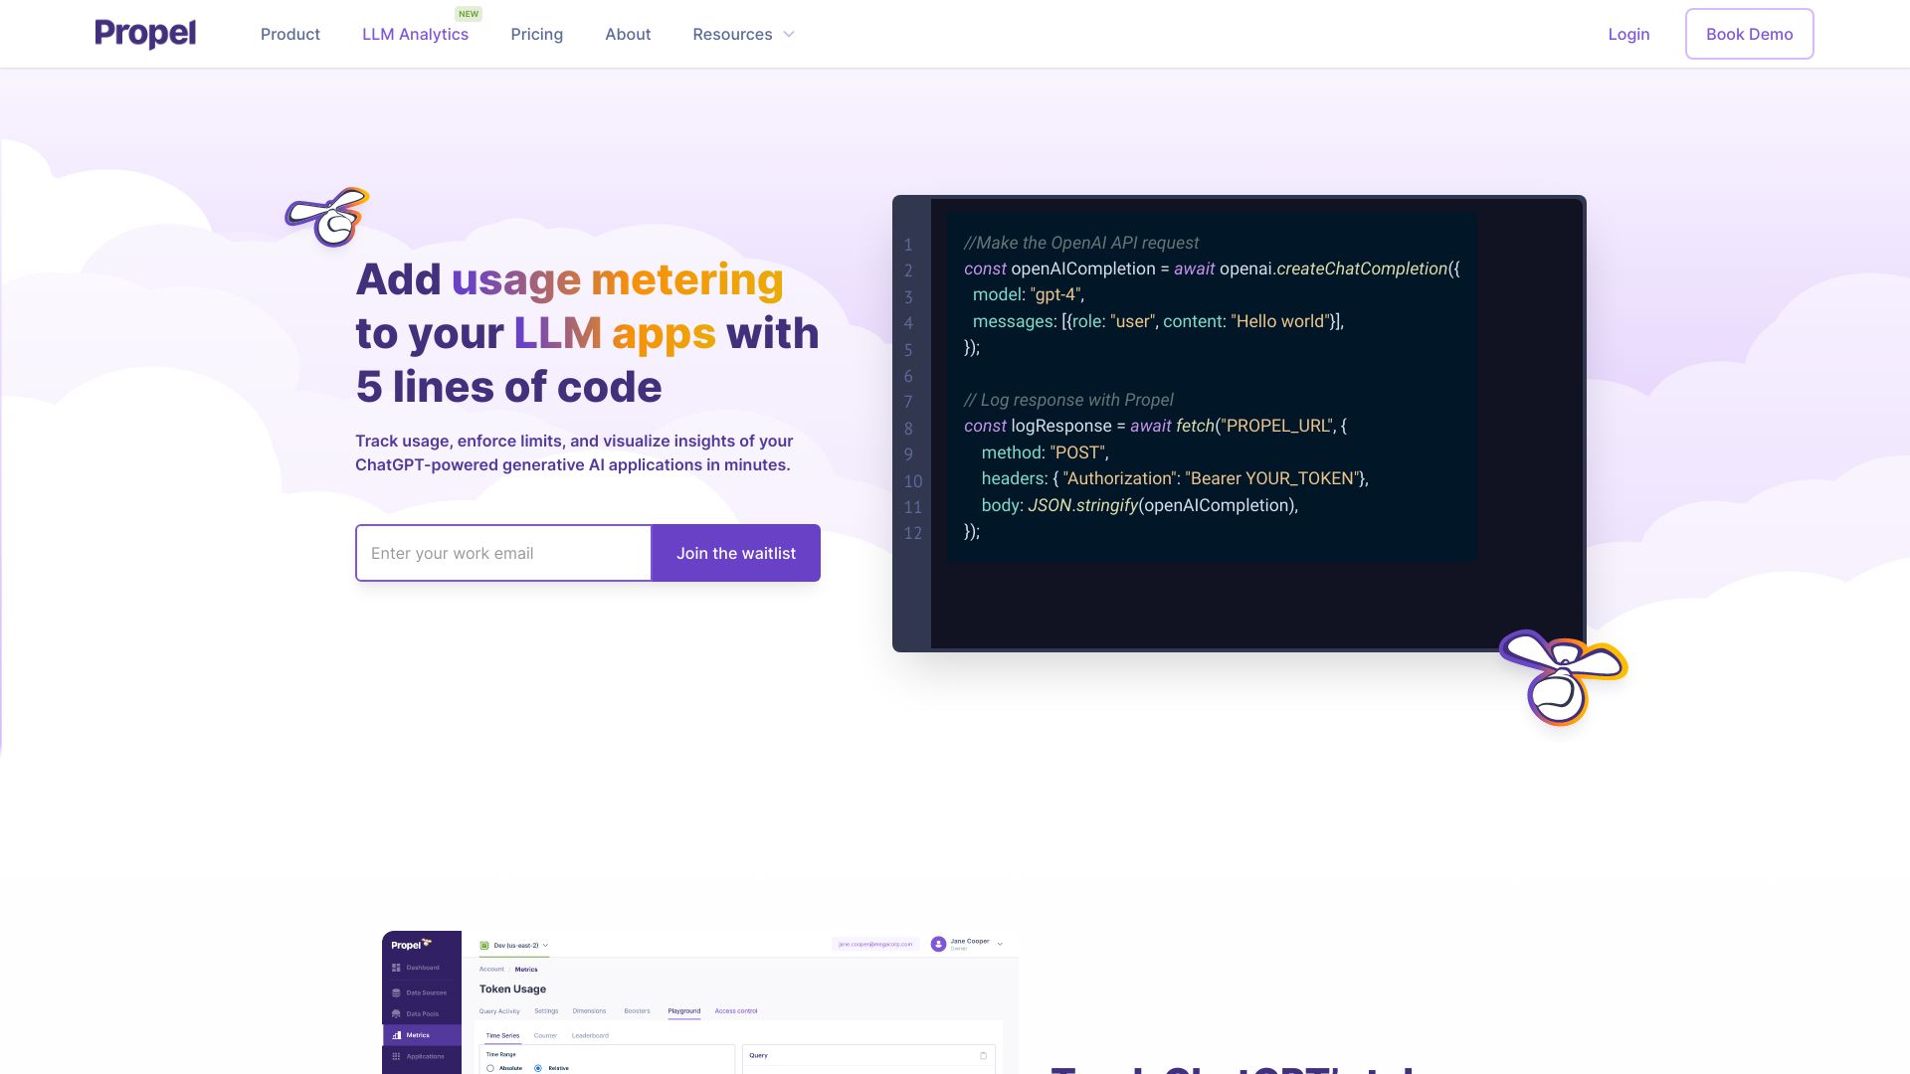Open Data Sources from the sidebar
Viewport: 1910px width, 1074px height.
(x=395, y=992)
